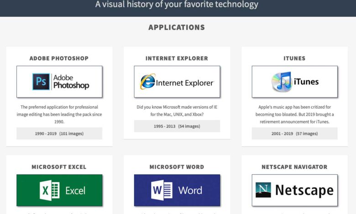Click the Applications section heading
This screenshot has height=214, width=356.
click(177, 27)
